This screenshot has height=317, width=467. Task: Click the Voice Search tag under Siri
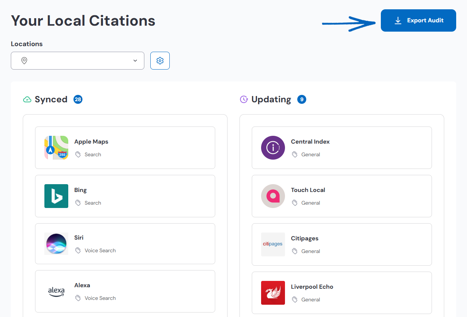tap(100, 250)
